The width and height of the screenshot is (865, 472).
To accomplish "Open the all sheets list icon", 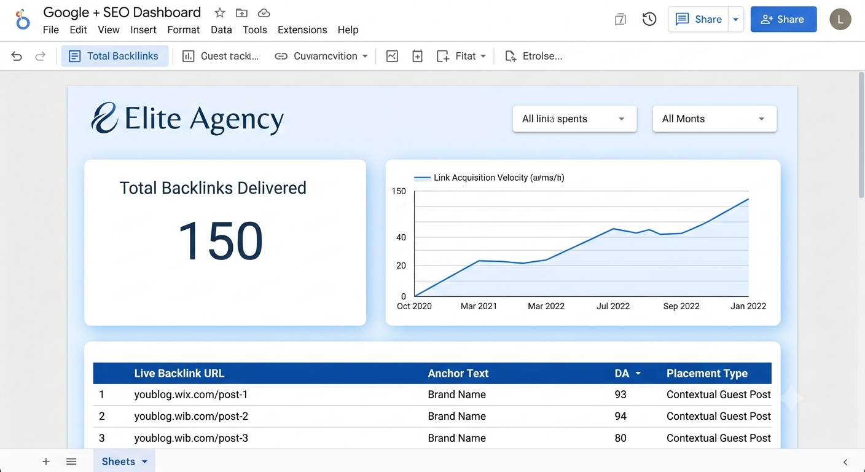I will pos(71,462).
